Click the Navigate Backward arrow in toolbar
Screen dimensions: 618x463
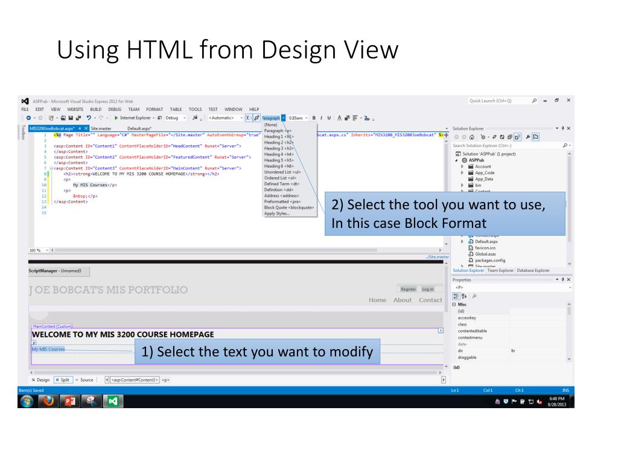pos(28,118)
